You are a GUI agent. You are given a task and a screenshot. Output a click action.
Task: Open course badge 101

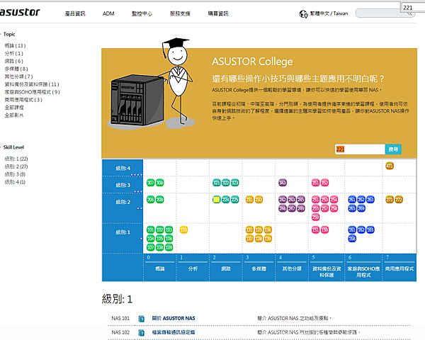[150, 230]
